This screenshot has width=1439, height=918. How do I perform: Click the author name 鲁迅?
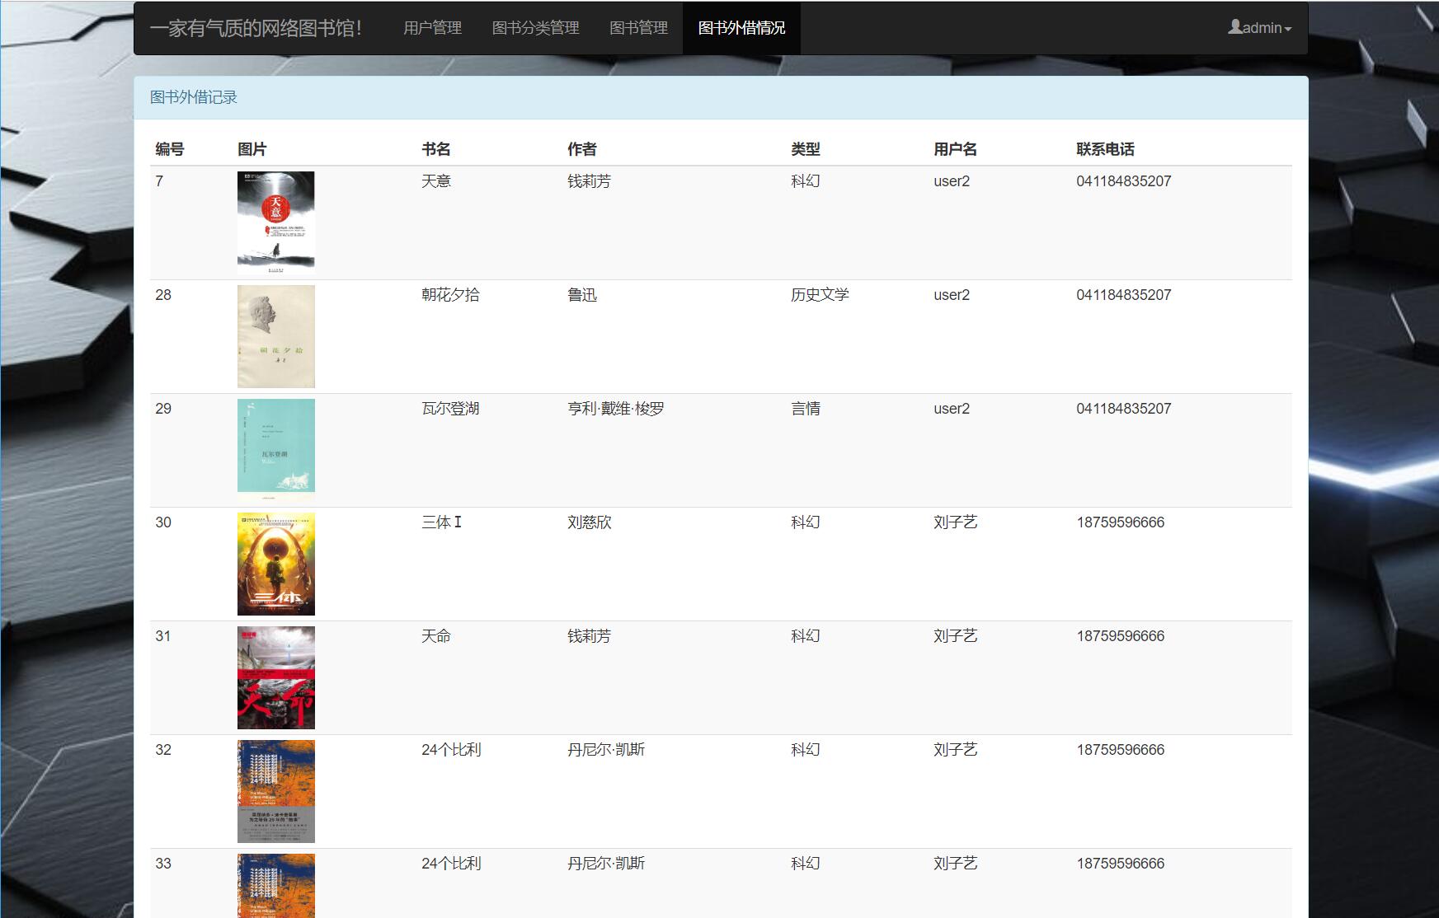click(x=582, y=295)
